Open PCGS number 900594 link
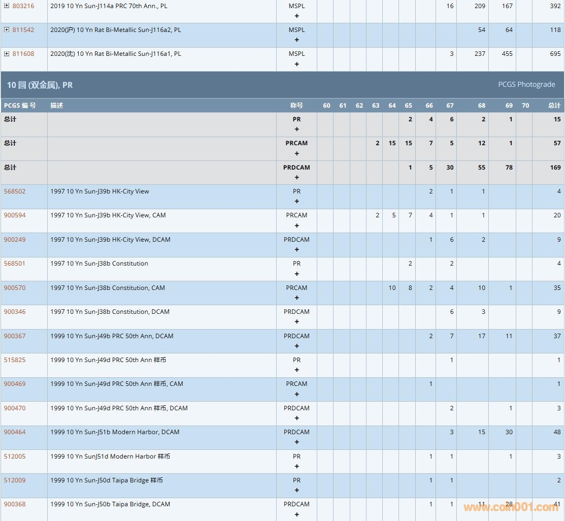Viewport: 565px width, 521px height. coord(15,215)
